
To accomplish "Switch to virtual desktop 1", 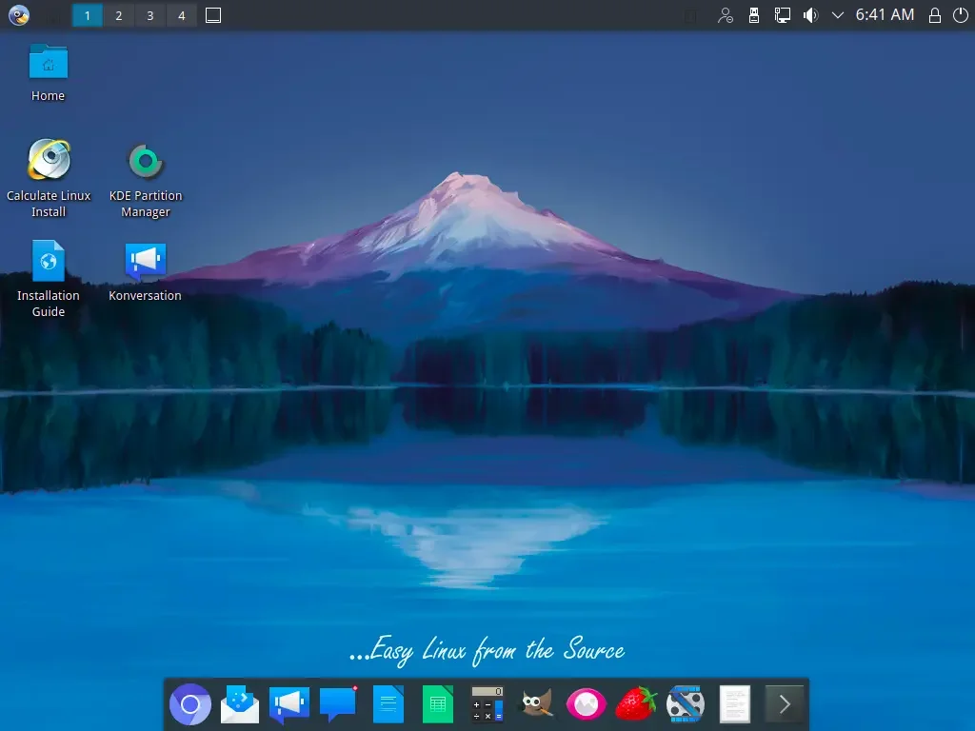I will pos(87,15).
